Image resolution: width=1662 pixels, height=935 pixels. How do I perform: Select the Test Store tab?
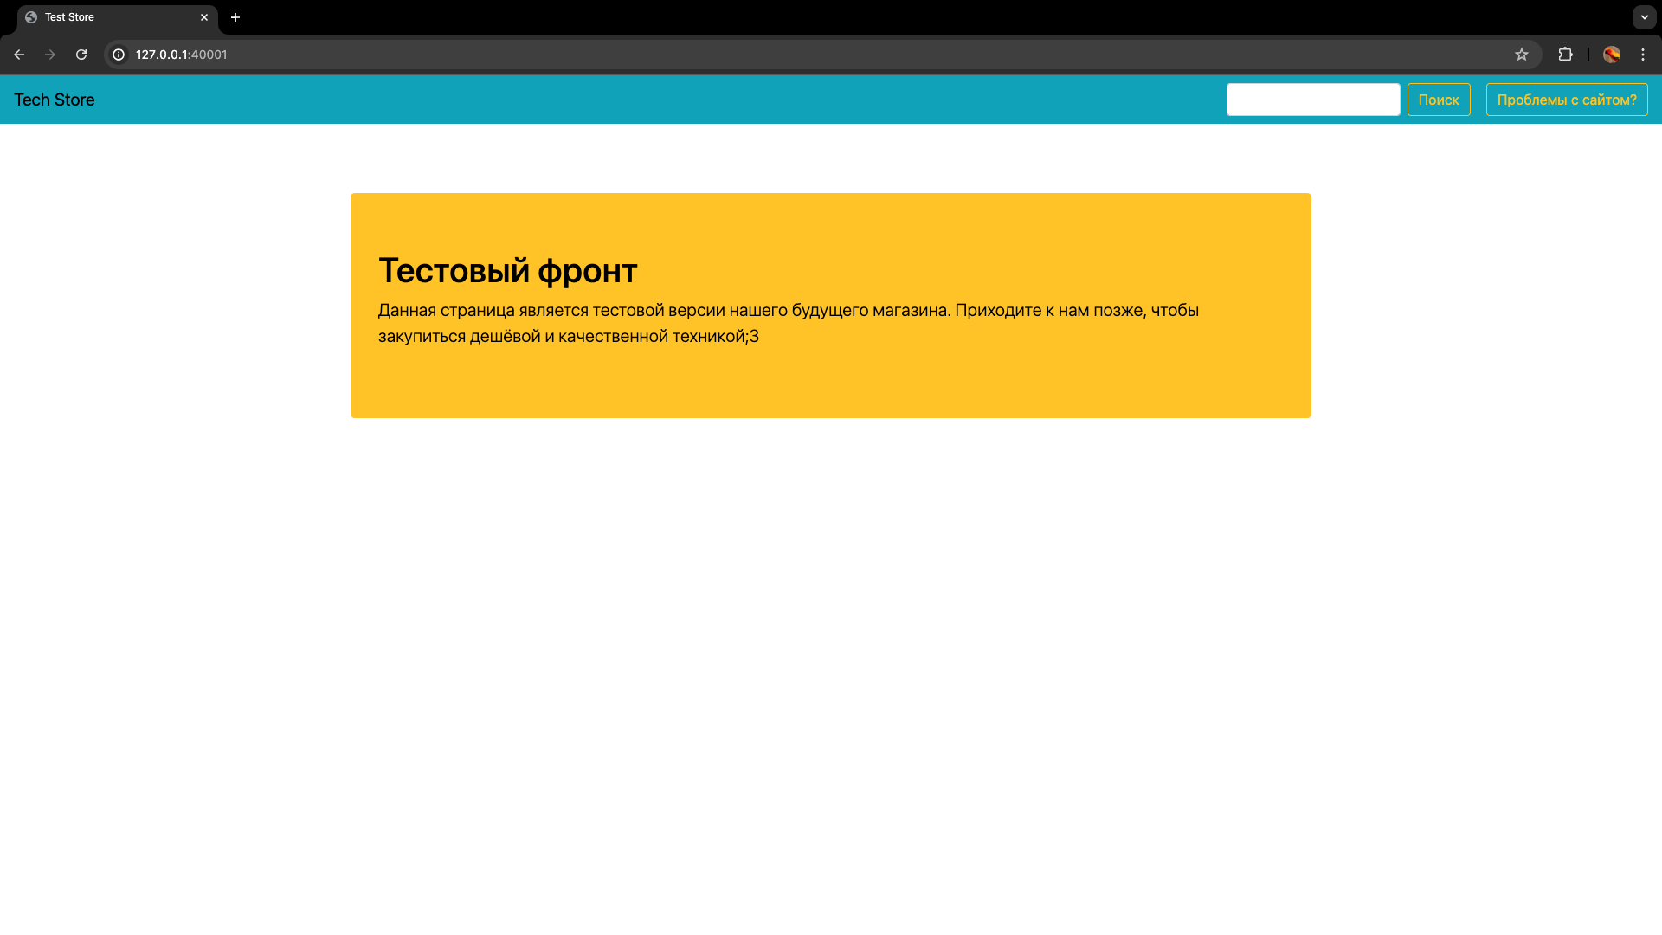[x=113, y=17]
